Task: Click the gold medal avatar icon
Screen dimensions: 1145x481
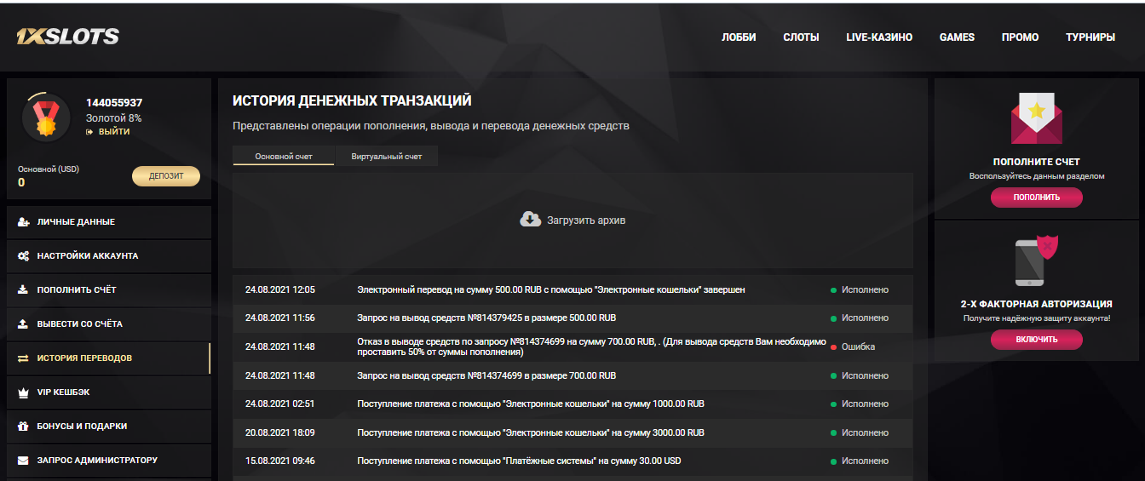Action: pyautogui.click(x=45, y=117)
